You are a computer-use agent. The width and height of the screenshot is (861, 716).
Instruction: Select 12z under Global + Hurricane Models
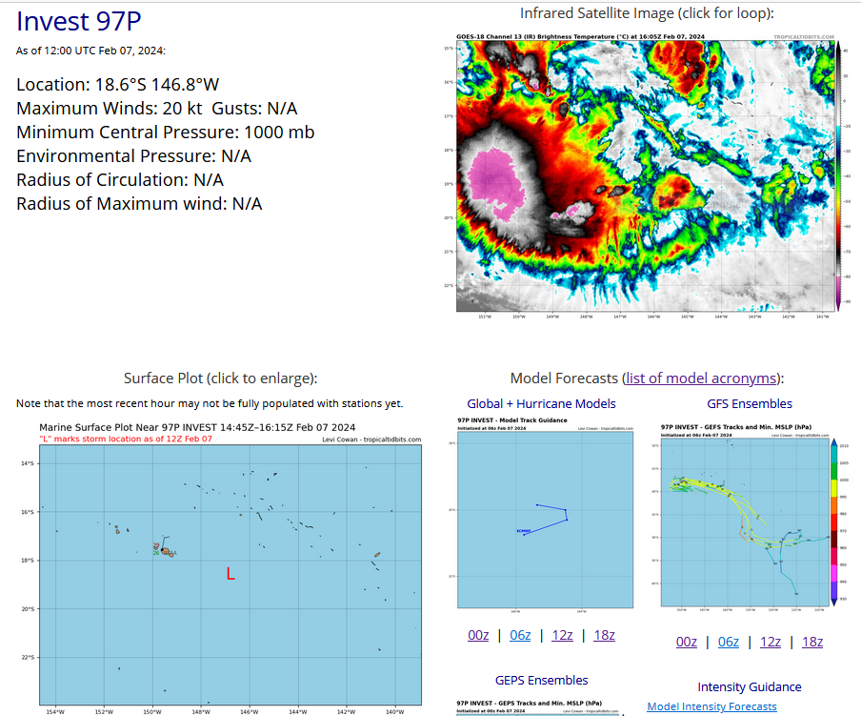[562, 636]
